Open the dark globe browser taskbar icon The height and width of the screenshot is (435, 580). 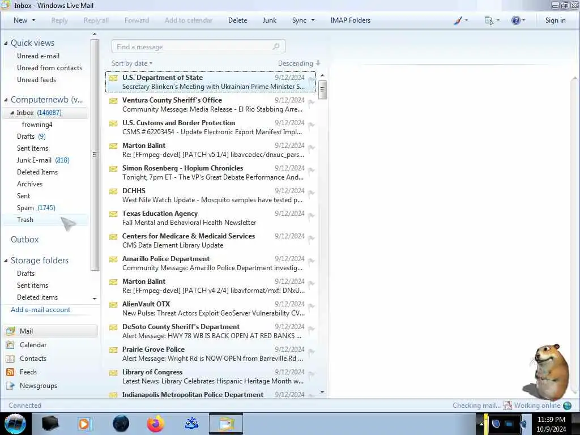click(121, 424)
